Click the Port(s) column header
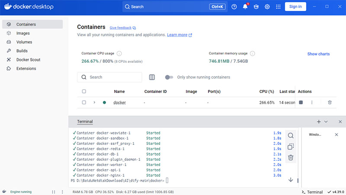 point(214,92)
